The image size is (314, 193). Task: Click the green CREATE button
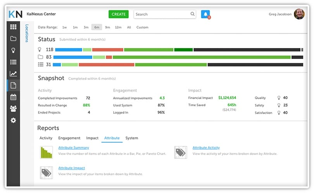pyautogui.click(x=118, y=14)
